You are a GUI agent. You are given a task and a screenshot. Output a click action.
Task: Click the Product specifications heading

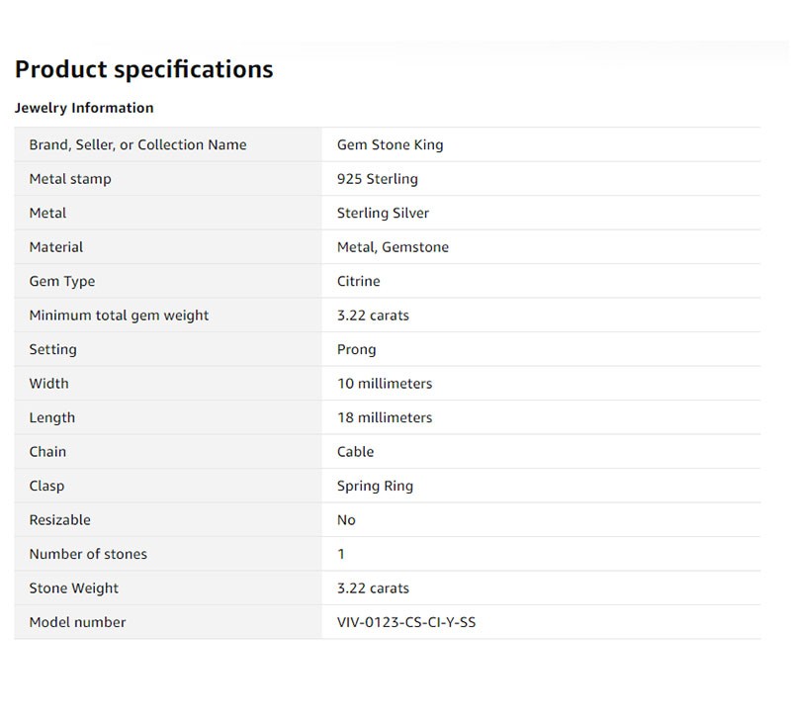[143, 69]
